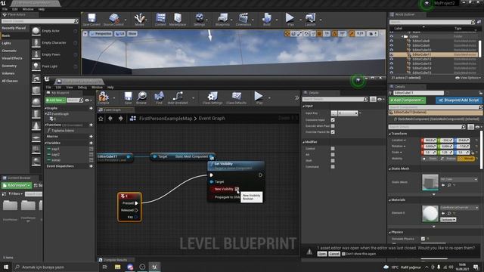Open Content browser toolbar icon
This screenshot has width=484, height=272.
coord(160,20)
